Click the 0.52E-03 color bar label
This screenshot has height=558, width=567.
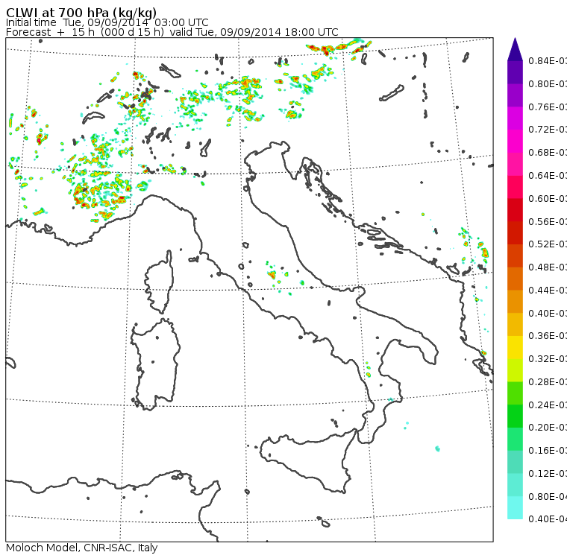click(x=548, y=244)
